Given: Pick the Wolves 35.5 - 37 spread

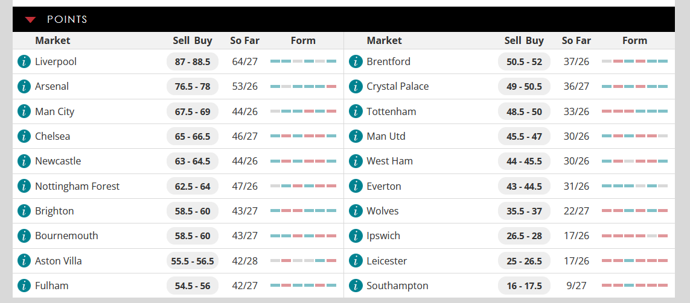Looking at the screenshot, I should click(524, 211).
